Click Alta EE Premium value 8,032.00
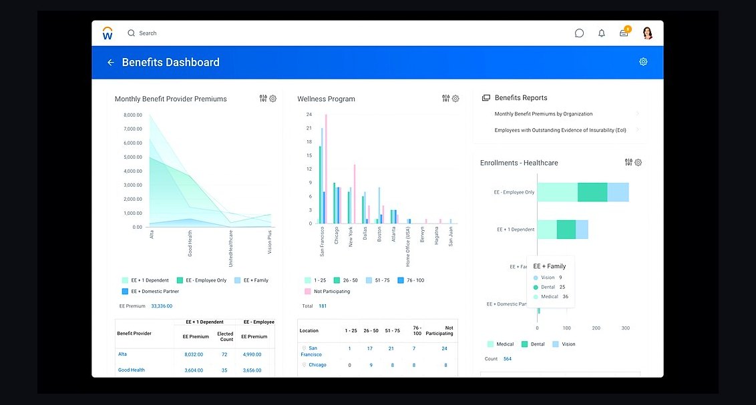 (x=193, y=354)
